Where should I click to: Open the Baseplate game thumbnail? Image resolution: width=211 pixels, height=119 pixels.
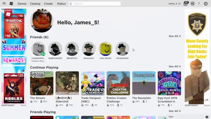pos(144,83)
